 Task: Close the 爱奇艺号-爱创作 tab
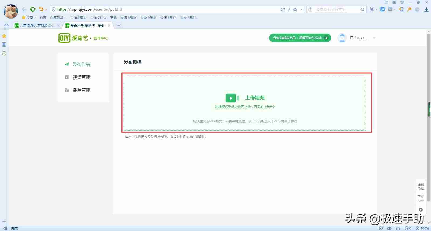click(x=109, y=26)
